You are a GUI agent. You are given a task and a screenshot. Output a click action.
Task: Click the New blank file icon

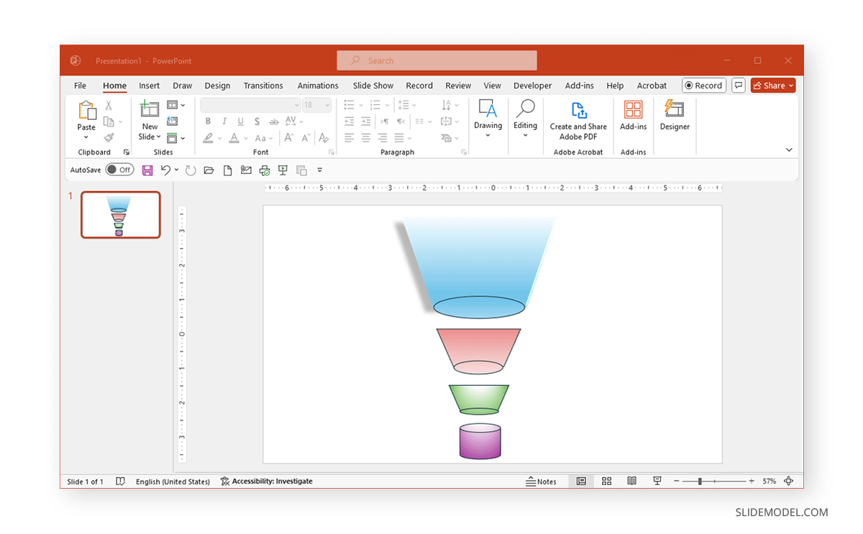[x=228, y=170]
